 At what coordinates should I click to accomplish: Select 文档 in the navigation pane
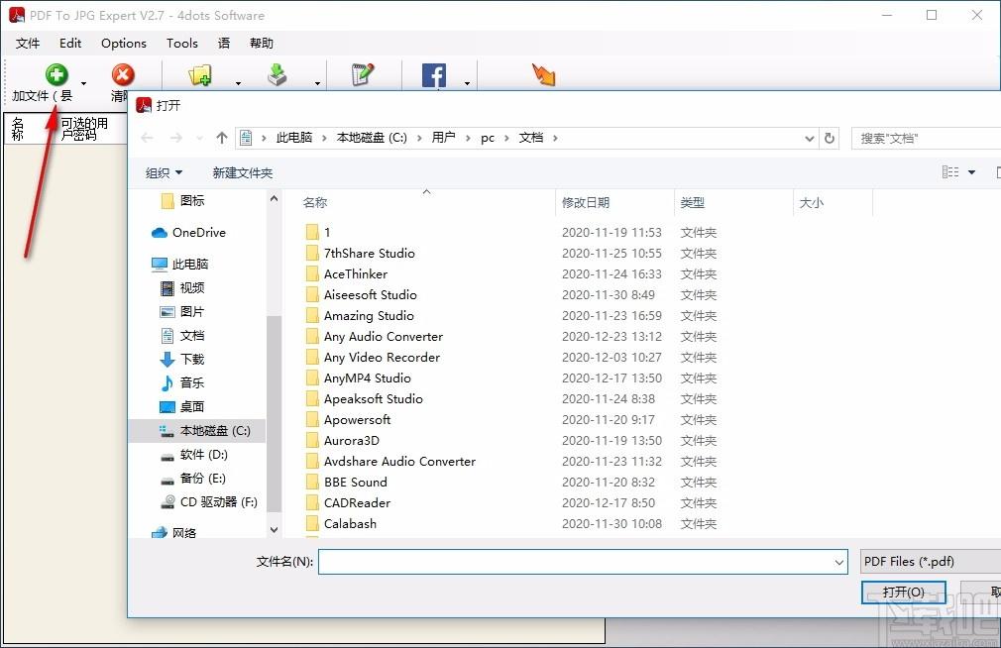(182, 336)
